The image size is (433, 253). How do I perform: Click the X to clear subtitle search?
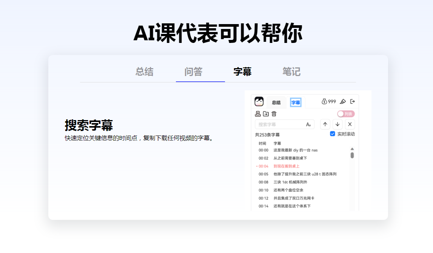[350, 124]
